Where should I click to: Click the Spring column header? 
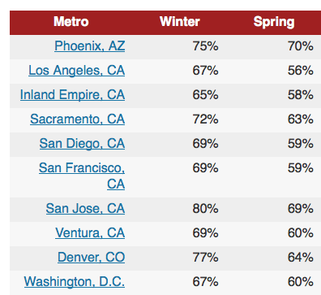pos(274,22)
